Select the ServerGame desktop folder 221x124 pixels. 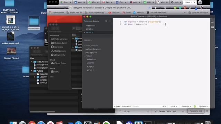click(34, 23)
